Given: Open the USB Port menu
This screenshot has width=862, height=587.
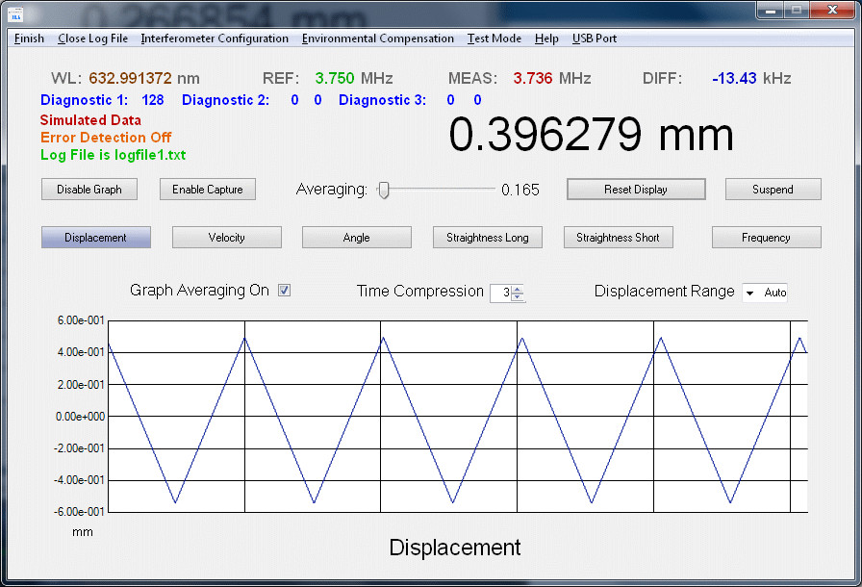Looking at the screenshot, I should (595, 38).
